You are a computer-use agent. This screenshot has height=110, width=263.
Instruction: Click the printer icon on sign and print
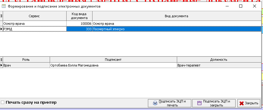point(155,103)
